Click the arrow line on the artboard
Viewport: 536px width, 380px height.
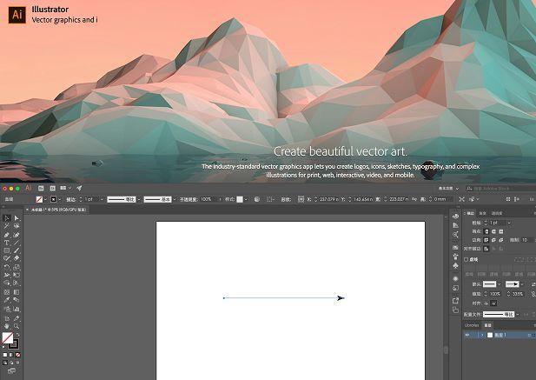click(x=284, y=298)
